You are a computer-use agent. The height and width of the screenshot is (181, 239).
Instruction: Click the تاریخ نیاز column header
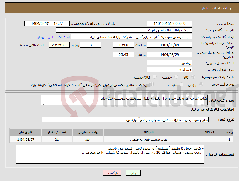pos(25,132)
